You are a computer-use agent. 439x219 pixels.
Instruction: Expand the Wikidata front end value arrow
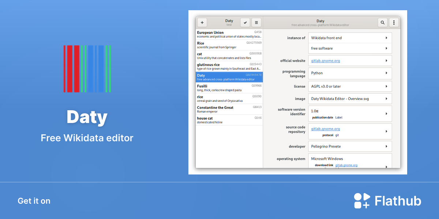point(386,38)
